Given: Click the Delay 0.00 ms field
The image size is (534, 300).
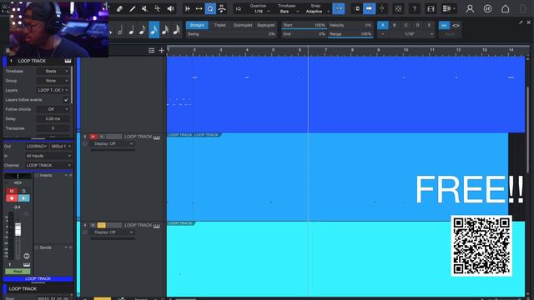Looking at the screenshot, I should 53,119.
